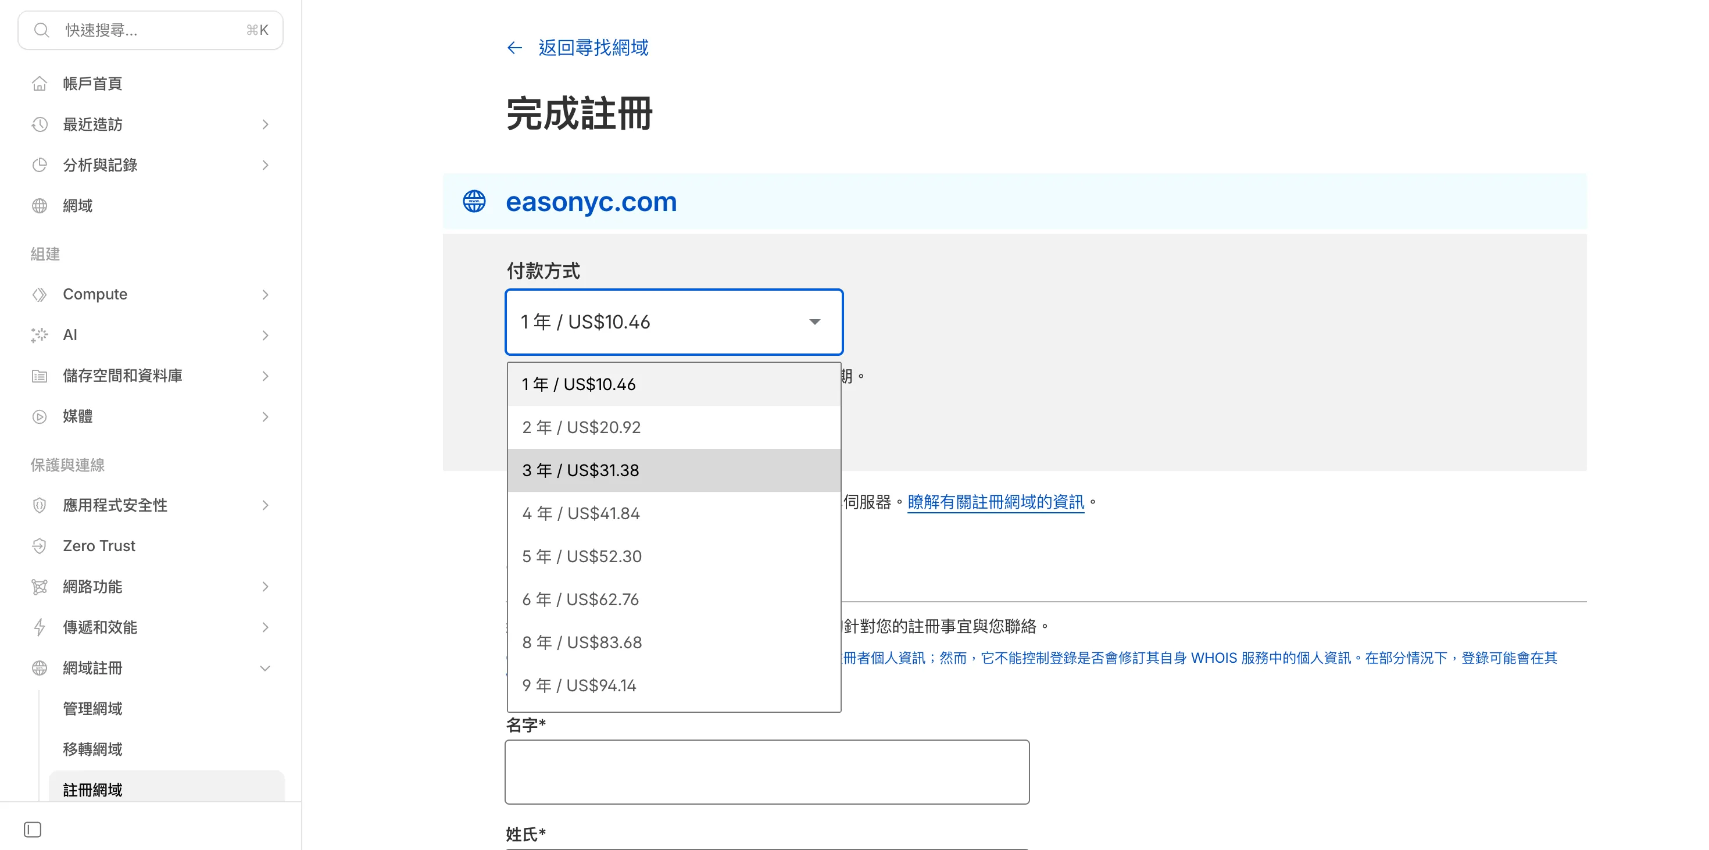Screen dimensions: 1709x850
Task: Expand the 儲存空間和資料庫 chevron
Action: coord(266,376)
